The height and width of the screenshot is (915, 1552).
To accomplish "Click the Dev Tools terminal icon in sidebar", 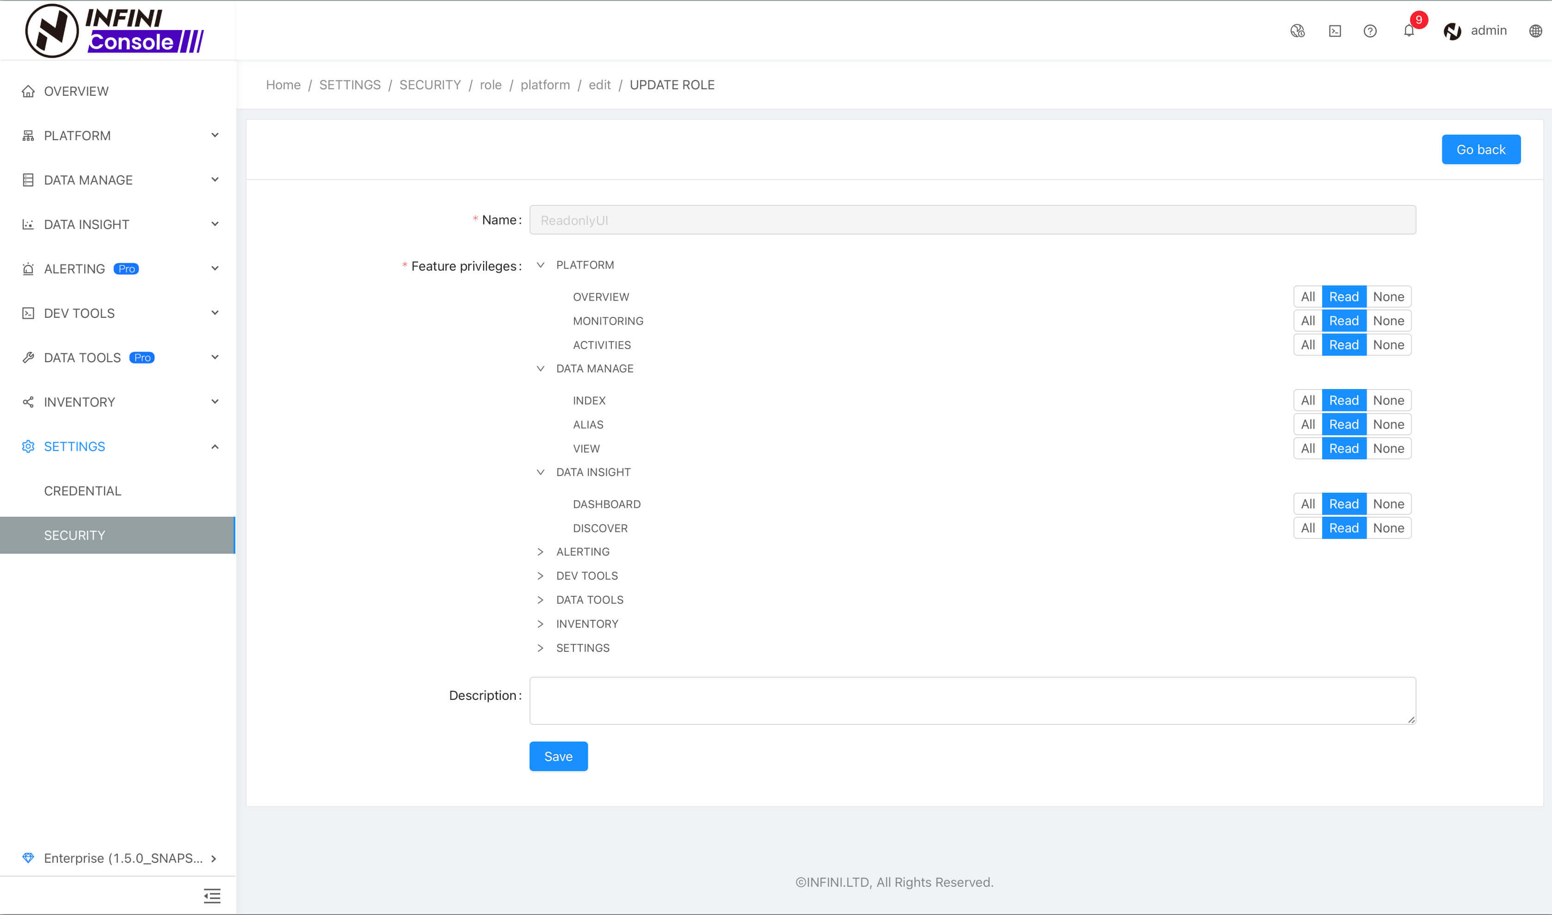I will [x=28, y=313].
